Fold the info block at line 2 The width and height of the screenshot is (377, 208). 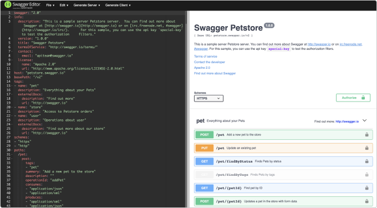[12, 17]
